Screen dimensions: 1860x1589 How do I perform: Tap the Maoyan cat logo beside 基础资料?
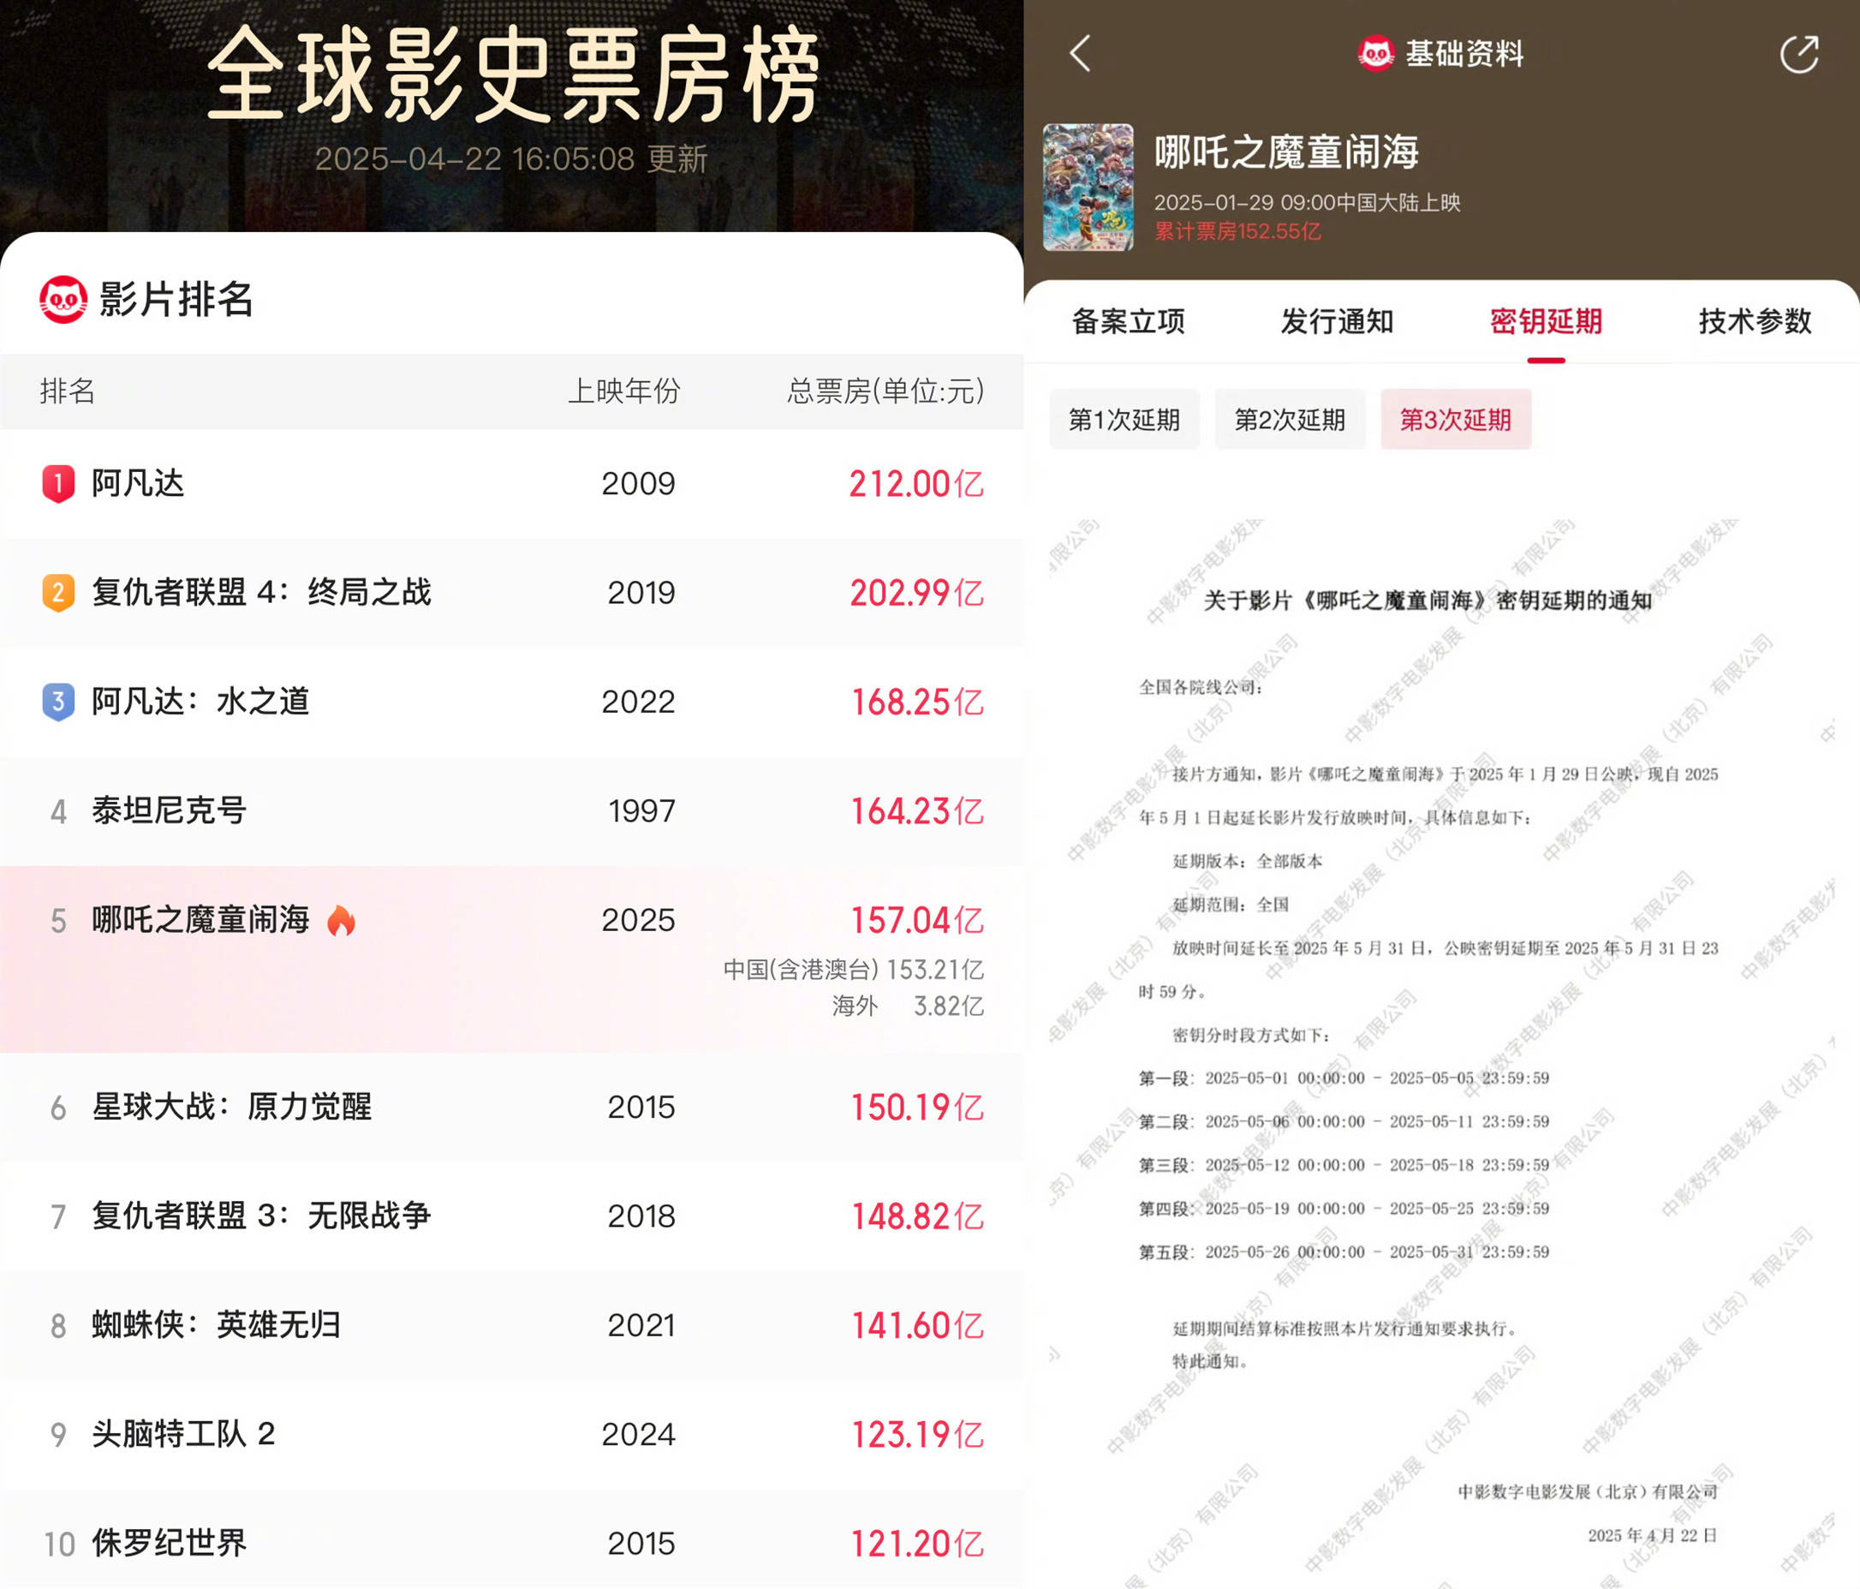click(x=1375, y=54)
